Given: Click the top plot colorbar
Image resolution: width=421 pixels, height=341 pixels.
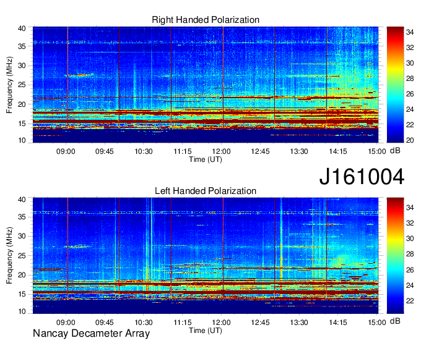Looking at the screenshot, I should [395, 85].
